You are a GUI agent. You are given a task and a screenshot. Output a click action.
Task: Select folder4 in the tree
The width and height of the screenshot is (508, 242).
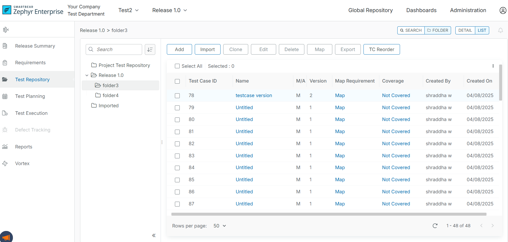coord(110,95)
